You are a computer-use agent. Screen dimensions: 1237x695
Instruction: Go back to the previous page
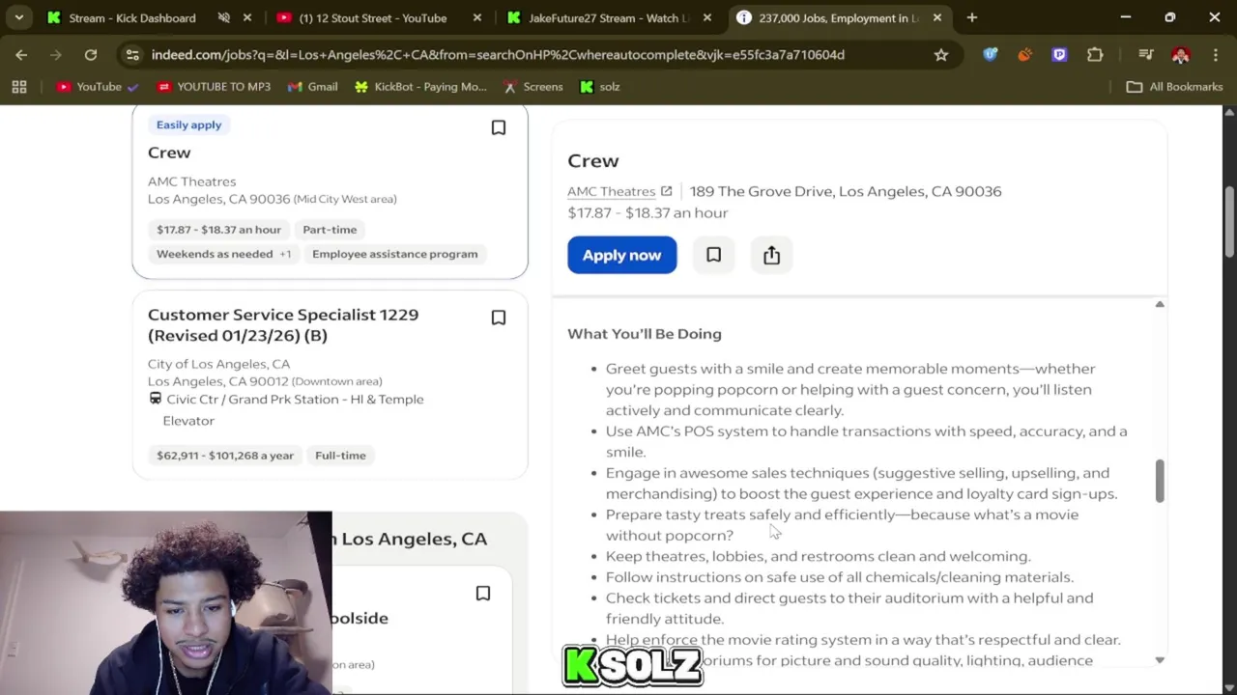tap(21, 55)
